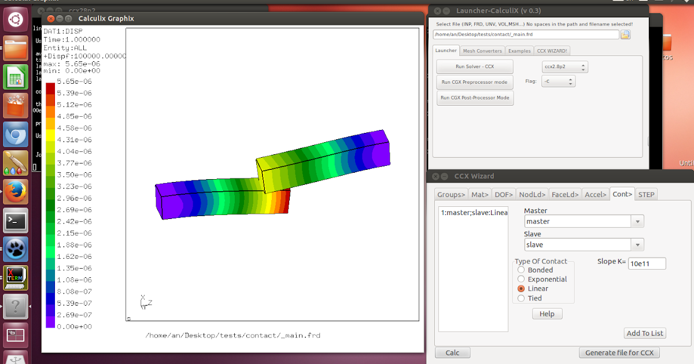694x364 pixels.
Task: Expand the ccx2.8p2 solver version selector
Action: [x=582, y=66]
